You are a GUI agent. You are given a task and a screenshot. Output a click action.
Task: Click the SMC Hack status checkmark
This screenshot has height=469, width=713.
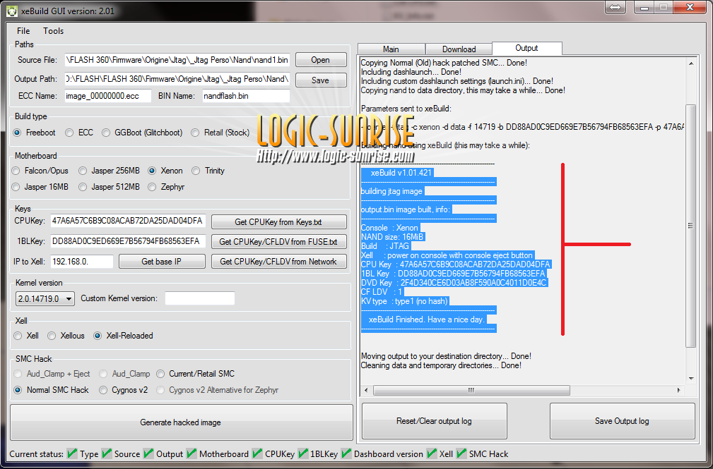pyautogui.click(x=461, y=453)
